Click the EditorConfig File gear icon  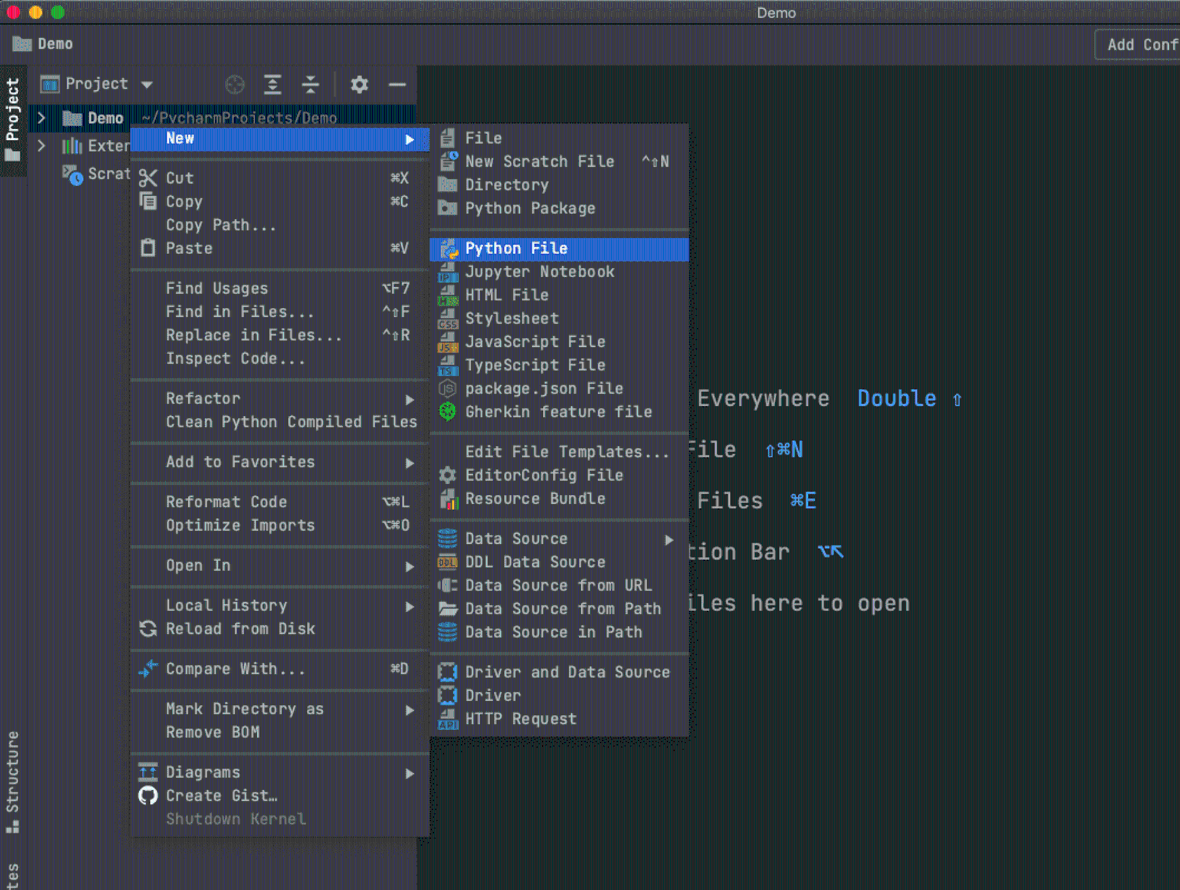click(x=448, y=475)
